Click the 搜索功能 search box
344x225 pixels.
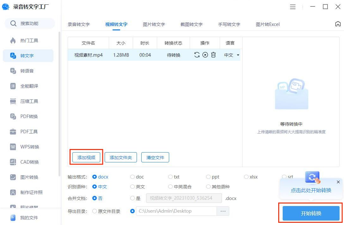30,23
